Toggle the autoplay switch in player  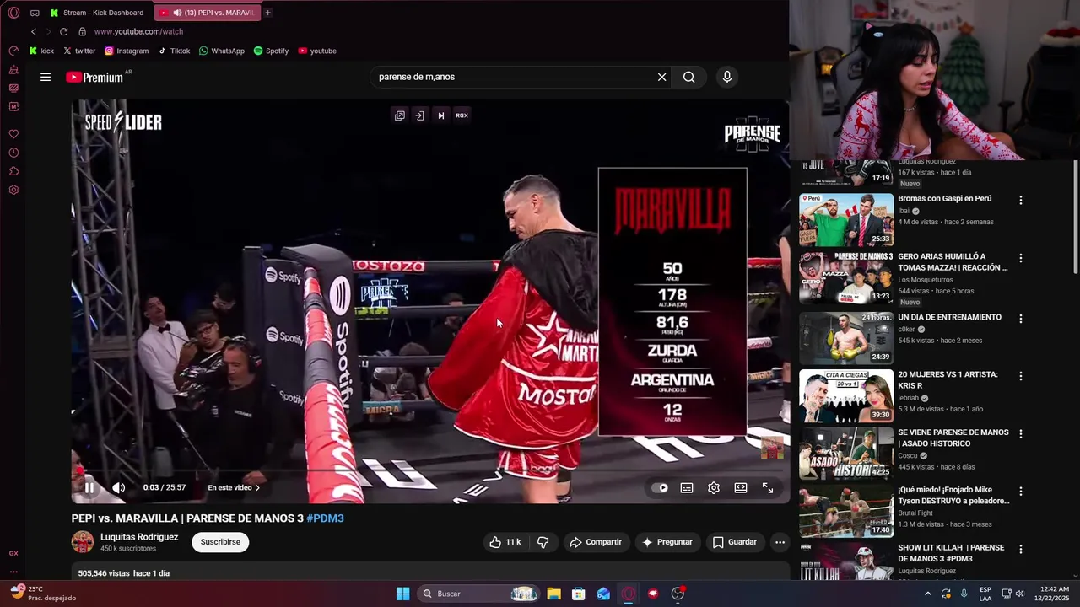[660, 487]
